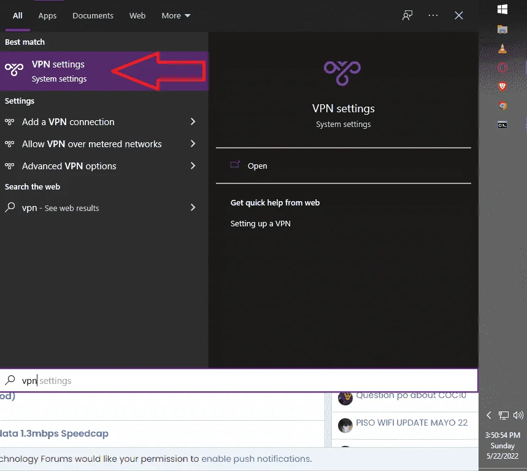Image resolution: width=527 pixels, height=471 pixels.
Task: Expand Allow VPN over metered networks chevron
Action: pos(193,144)
